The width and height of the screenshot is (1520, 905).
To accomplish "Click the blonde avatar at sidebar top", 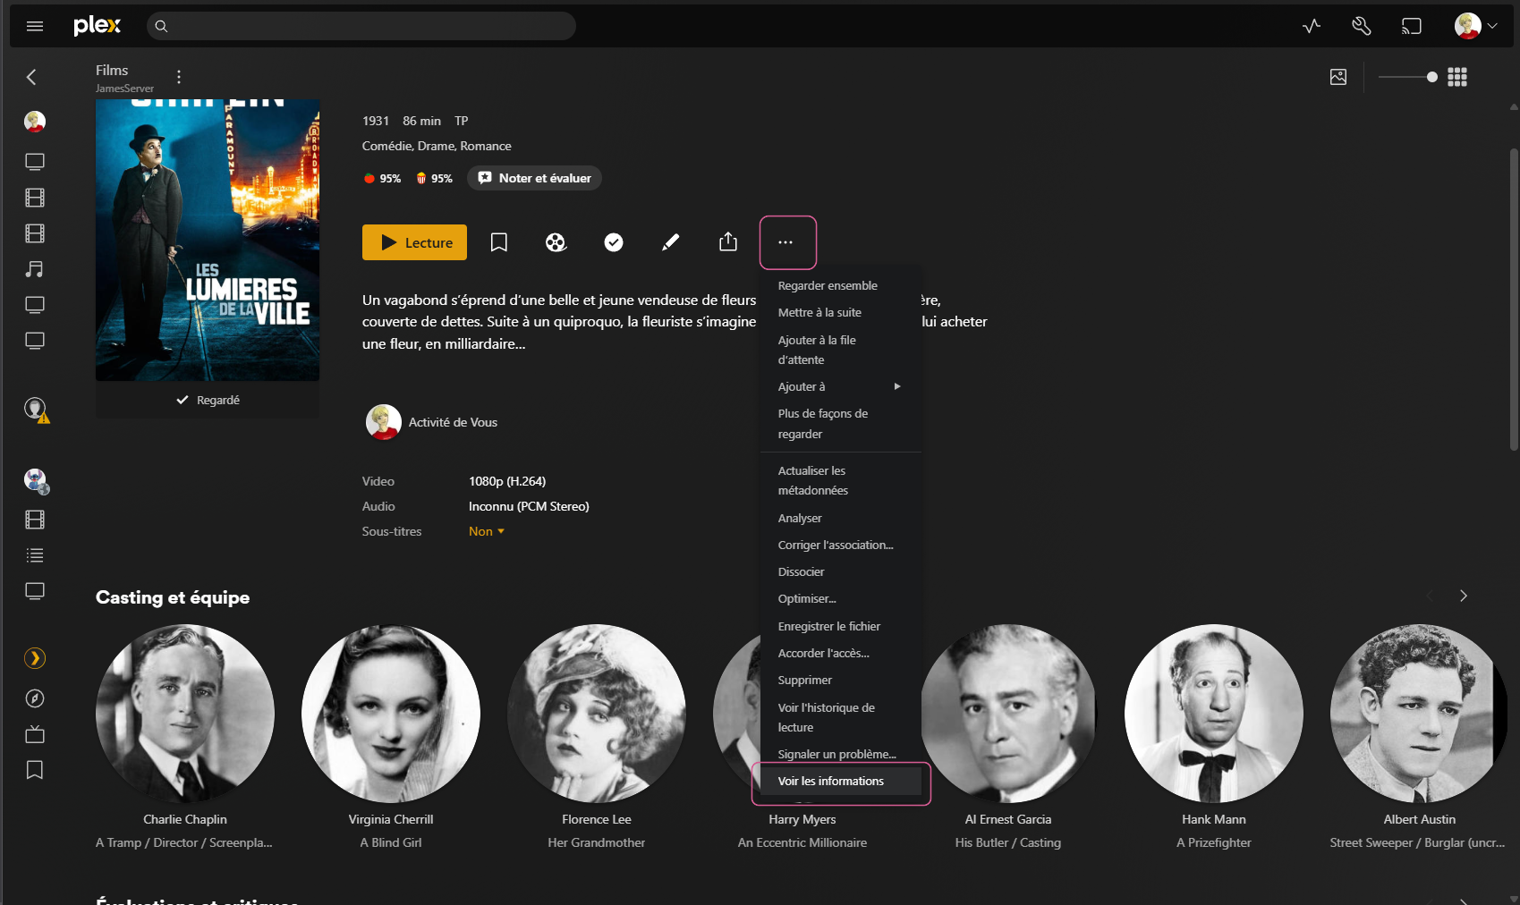I will tap(35, 122).
